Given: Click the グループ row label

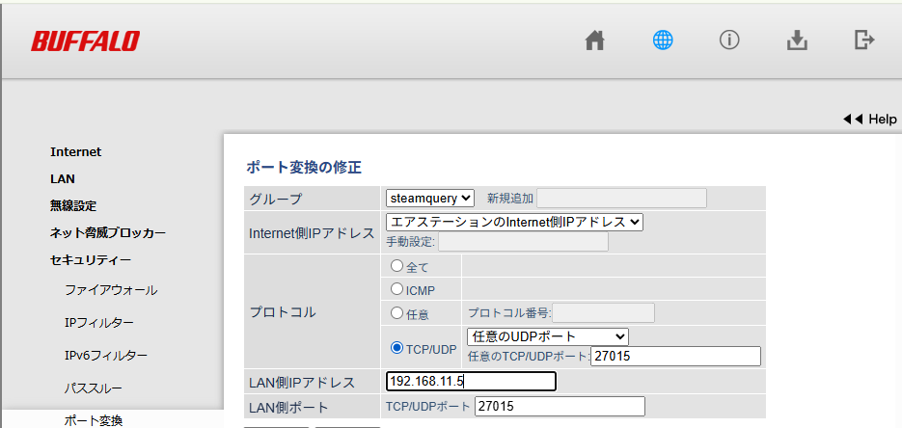Looking at the screenshot, I should (276, 199).
